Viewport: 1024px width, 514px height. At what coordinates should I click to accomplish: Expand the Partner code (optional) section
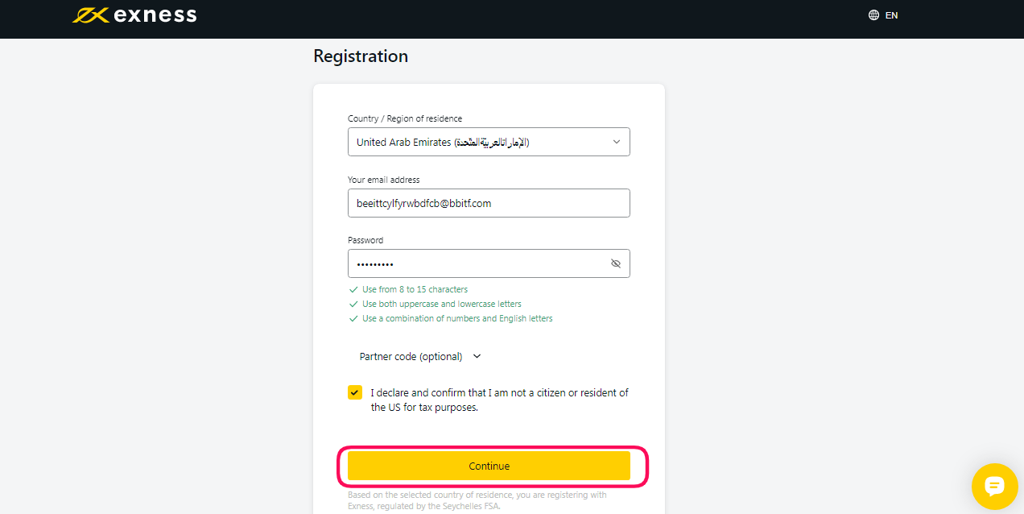(419, 356)
